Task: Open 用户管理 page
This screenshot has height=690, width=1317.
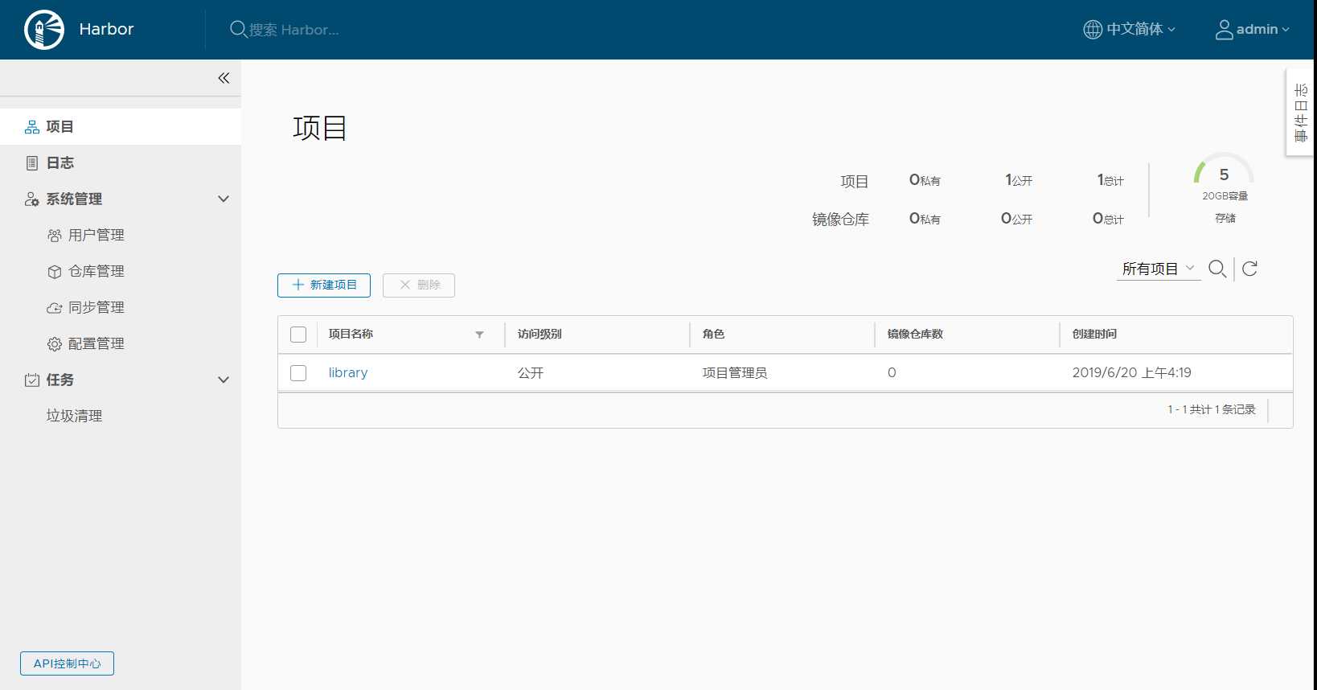Action: [x=96, y=236]
